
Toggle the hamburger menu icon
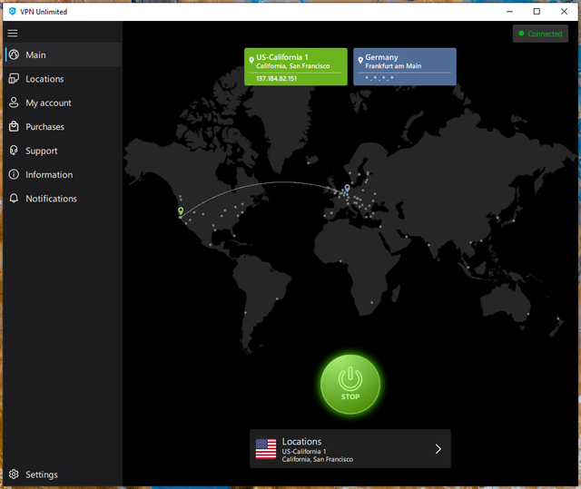[13, 34]
